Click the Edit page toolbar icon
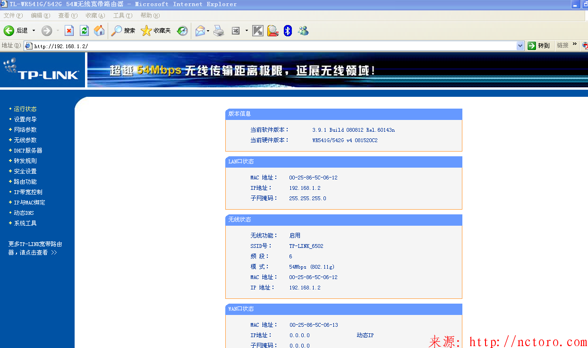588x348 pixels. (236, 31)
